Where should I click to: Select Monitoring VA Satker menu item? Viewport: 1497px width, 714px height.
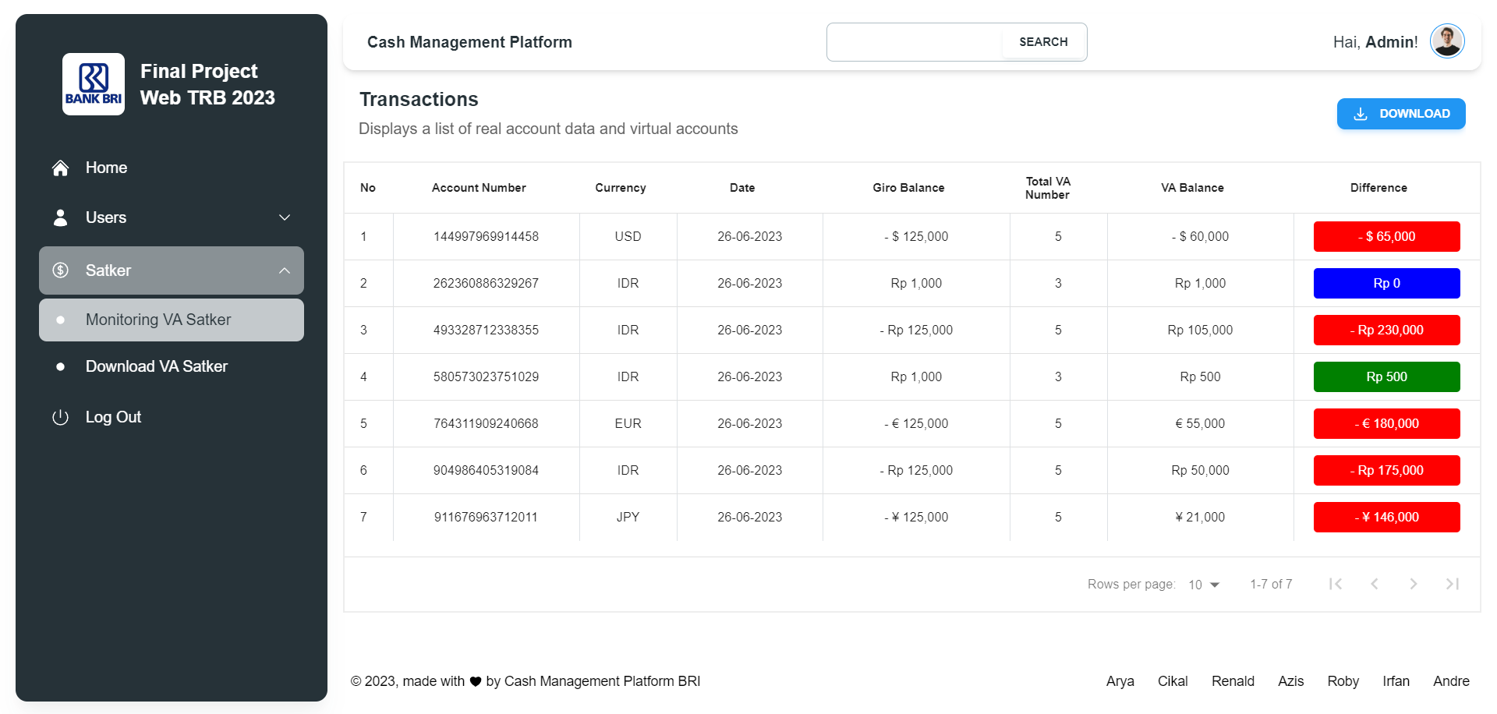(158, 320)
